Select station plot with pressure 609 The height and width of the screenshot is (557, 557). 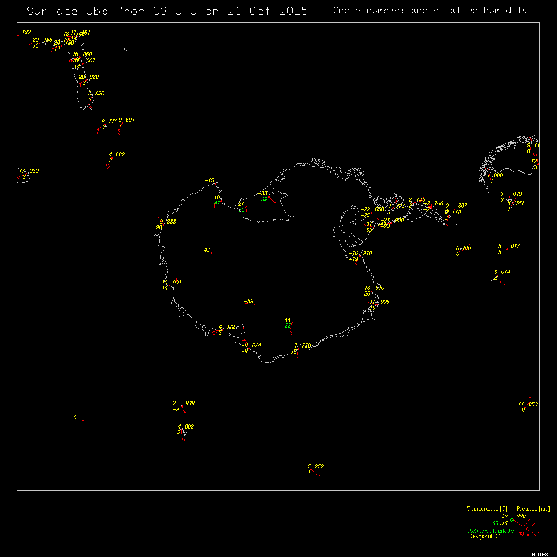tap(112, 157)
